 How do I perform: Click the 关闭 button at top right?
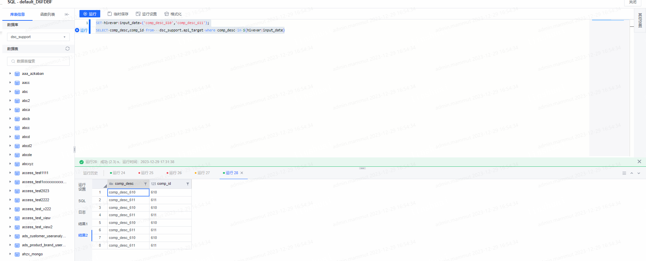point(633,2)
